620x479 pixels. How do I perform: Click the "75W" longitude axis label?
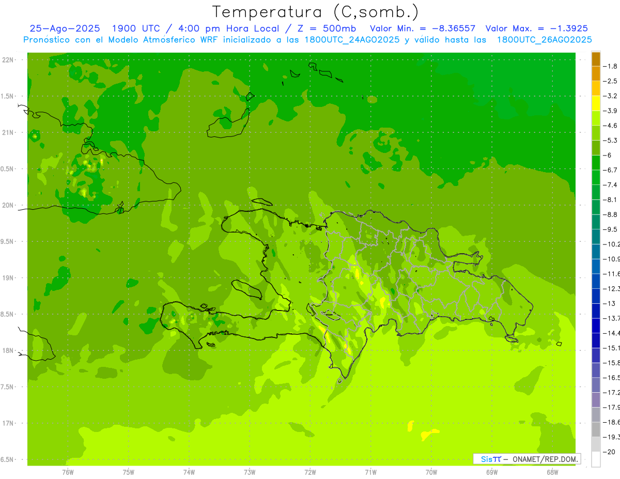pos(128,472)
